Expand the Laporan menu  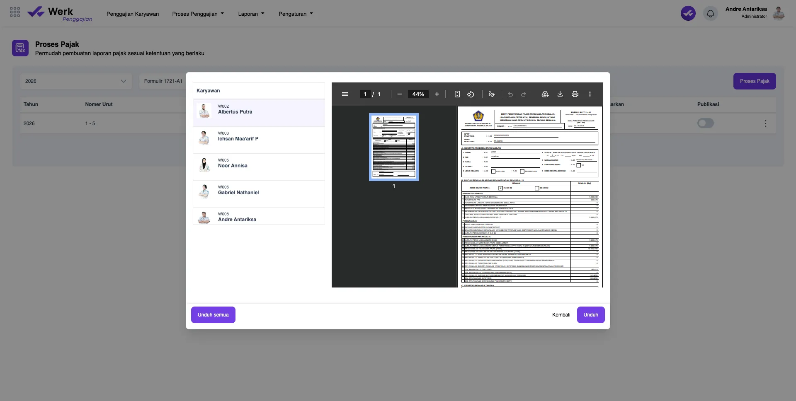pos(251,14)
